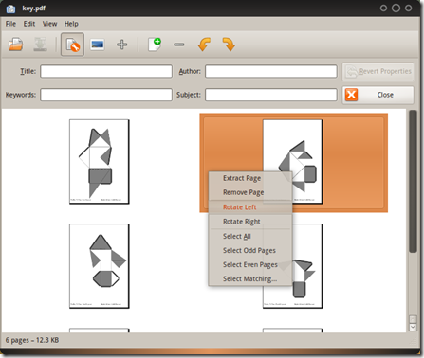Open the View menu
424x358 pixels.
[x=49, y=24]
